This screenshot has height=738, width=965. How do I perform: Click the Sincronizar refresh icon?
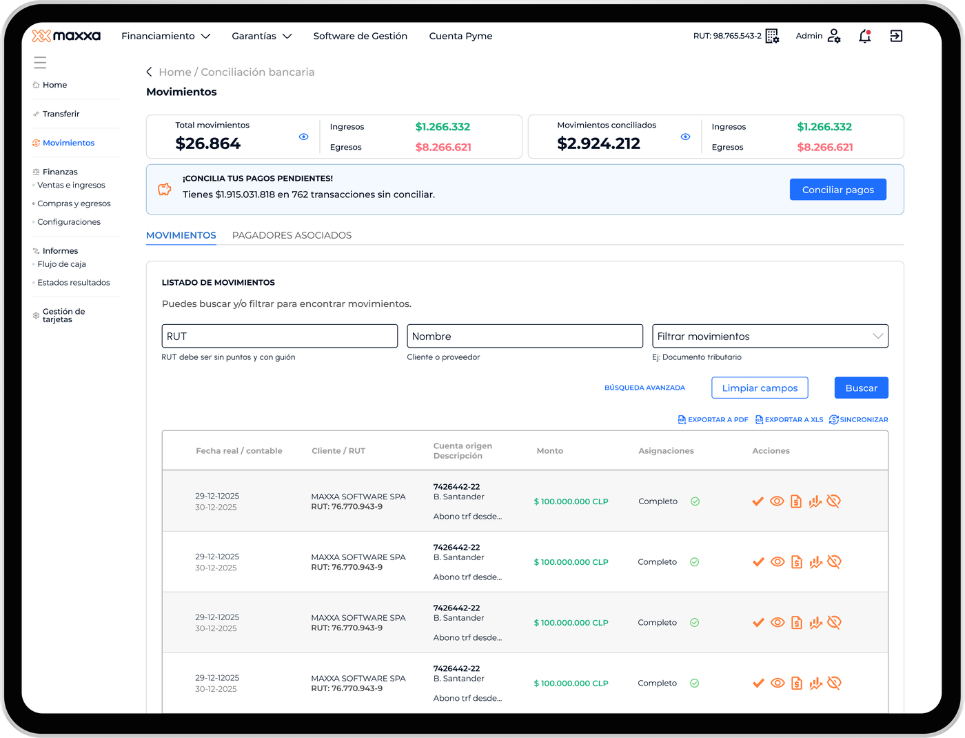(834, 419)
